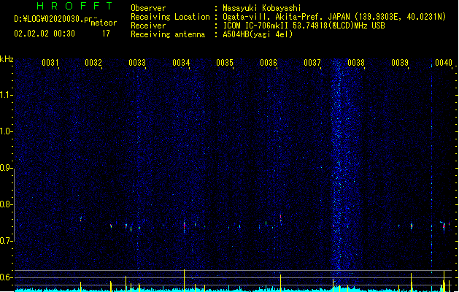Screen dimensions: 459x292
Task: Click the date stamp 02.02.02 00:30
Action: click(x=45, y=34)
